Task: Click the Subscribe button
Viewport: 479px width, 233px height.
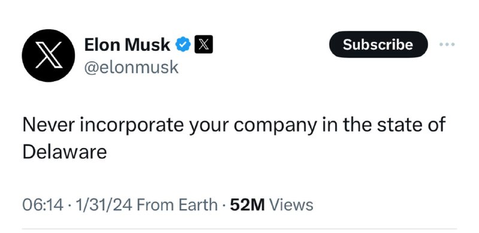Action: pos(378,45)
